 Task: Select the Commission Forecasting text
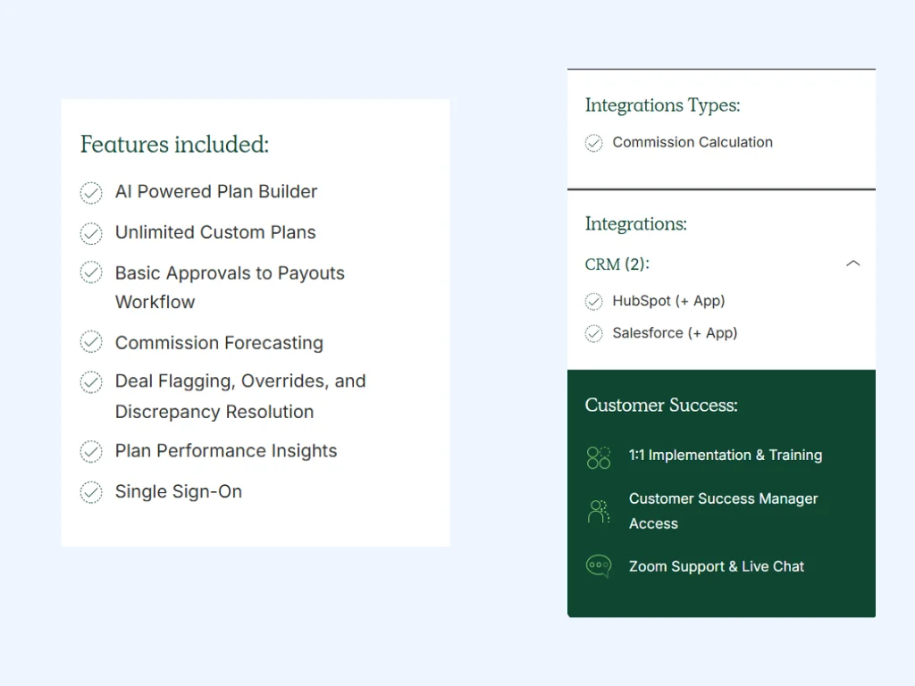pyautogui.click(x=219, y=343)
